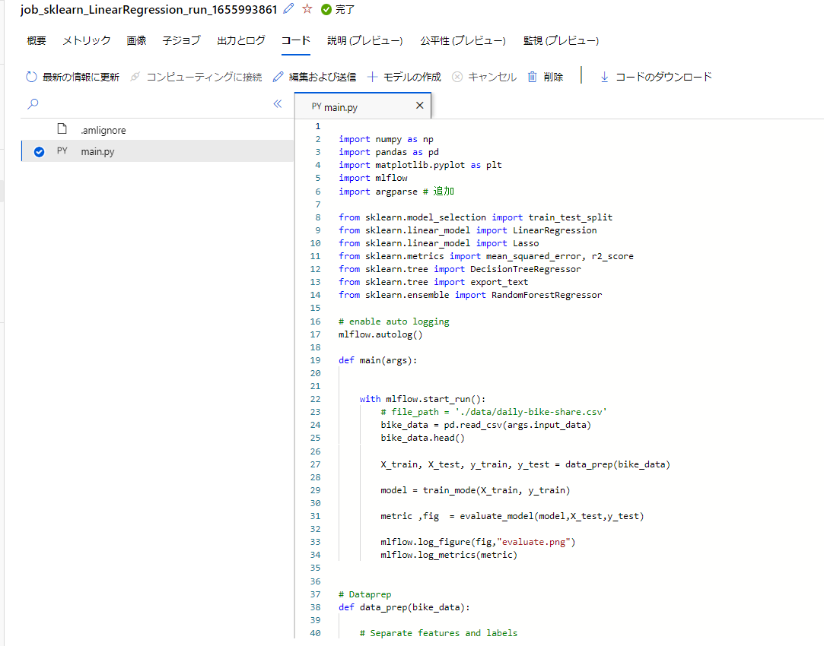Edit job name with pencil icon
824x646 pixels.
(x=288, y=9)
